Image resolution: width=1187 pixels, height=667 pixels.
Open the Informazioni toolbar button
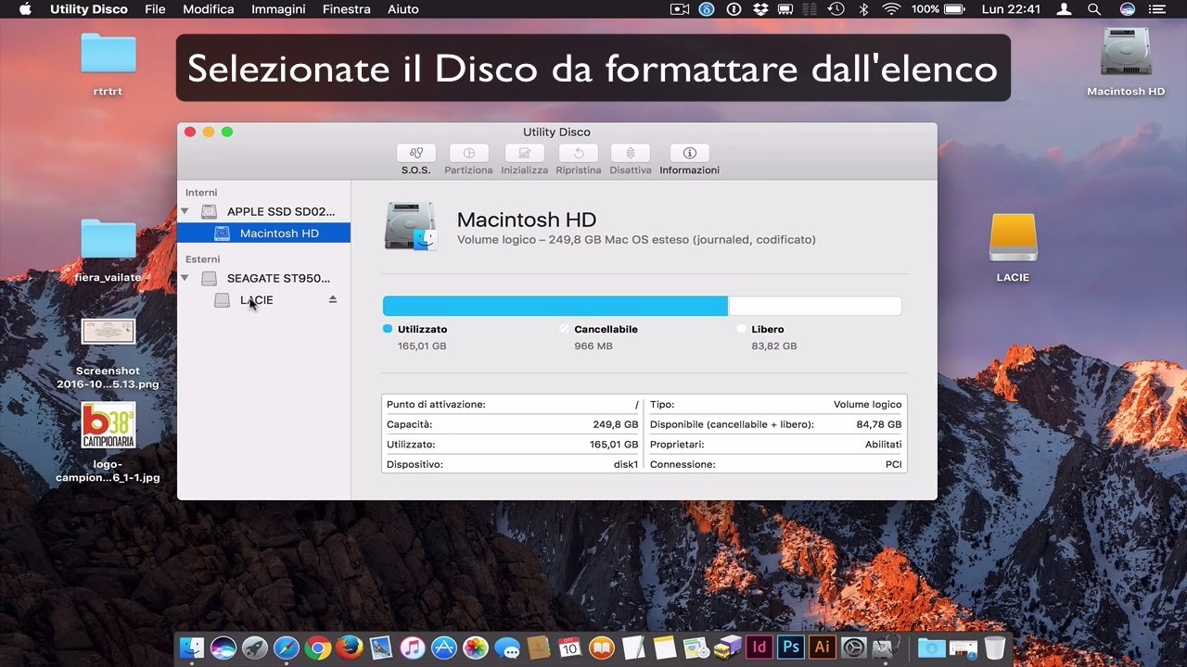(689, 153)
